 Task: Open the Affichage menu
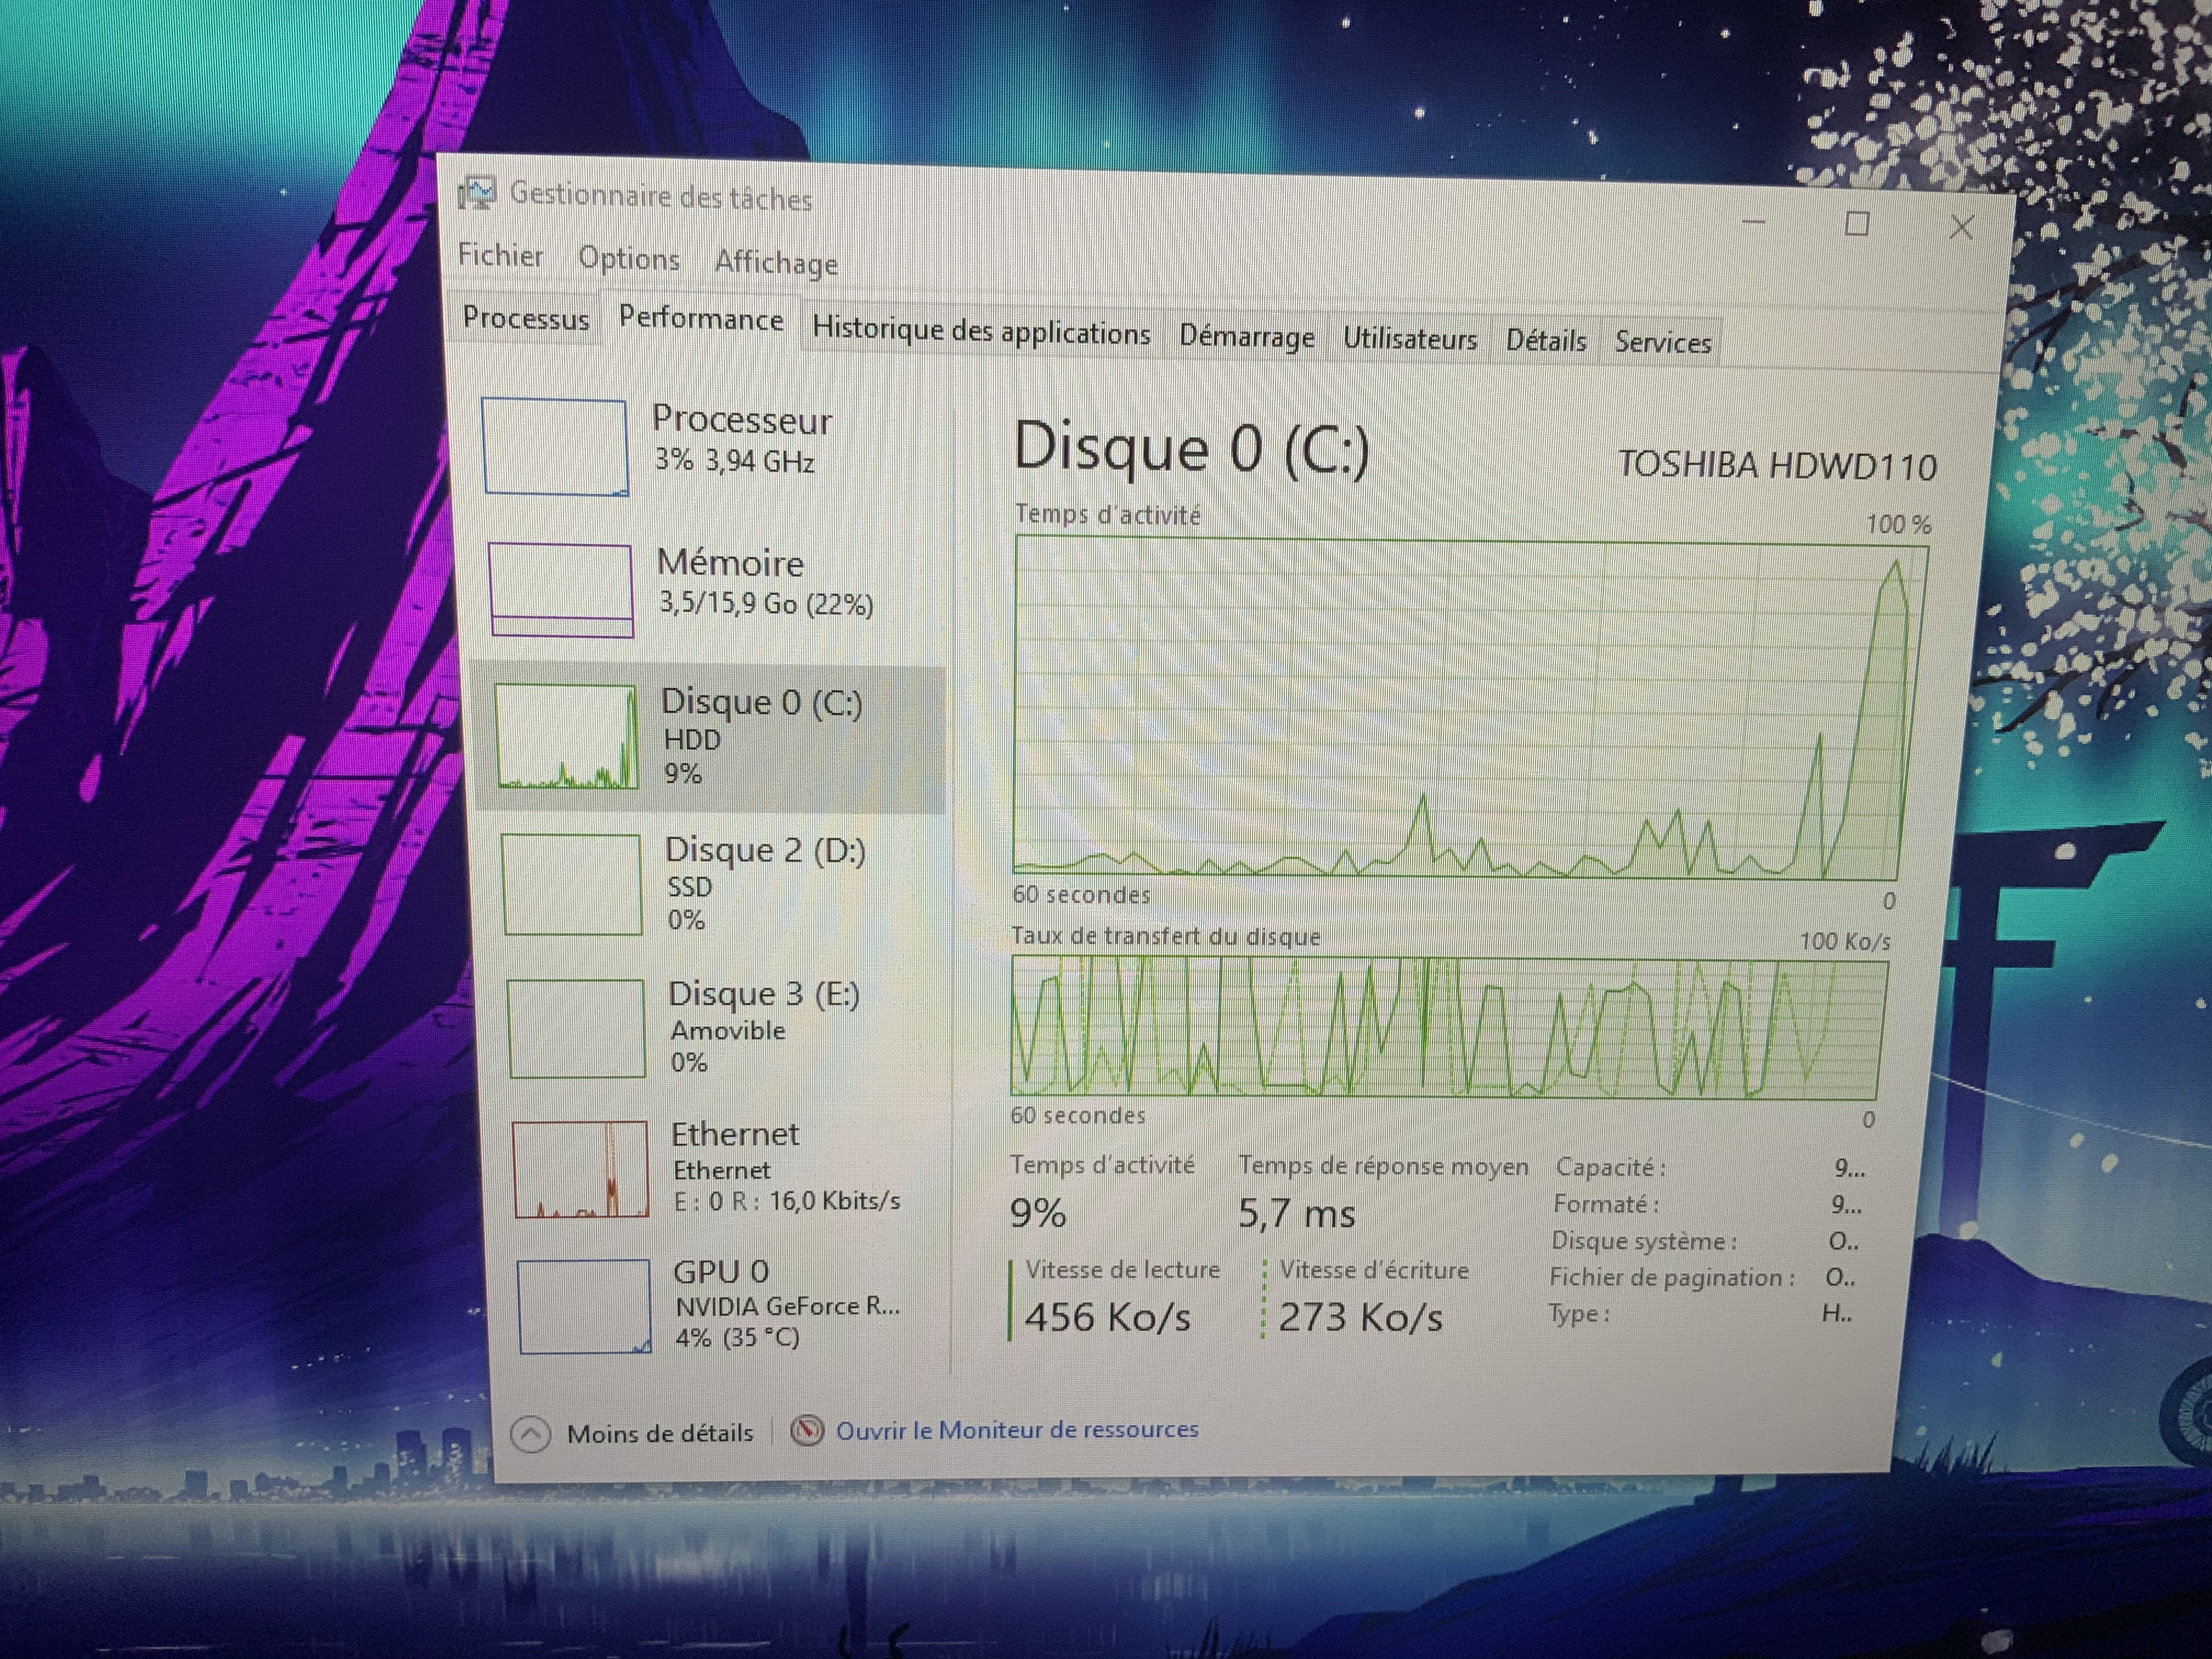pos(776,263)
